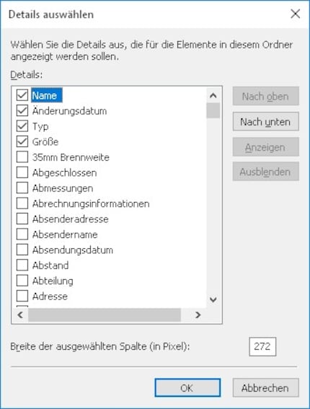This screenshot has width=310, height=409.
Task: Click the column width pixel field
Action: tap(262, 347)
